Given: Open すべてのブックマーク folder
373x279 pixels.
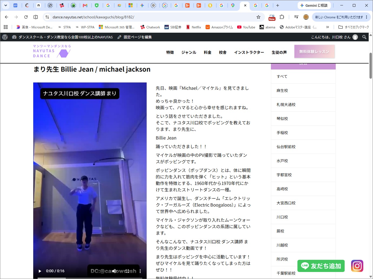Looking at the screenshot, I should coord(354,27).
